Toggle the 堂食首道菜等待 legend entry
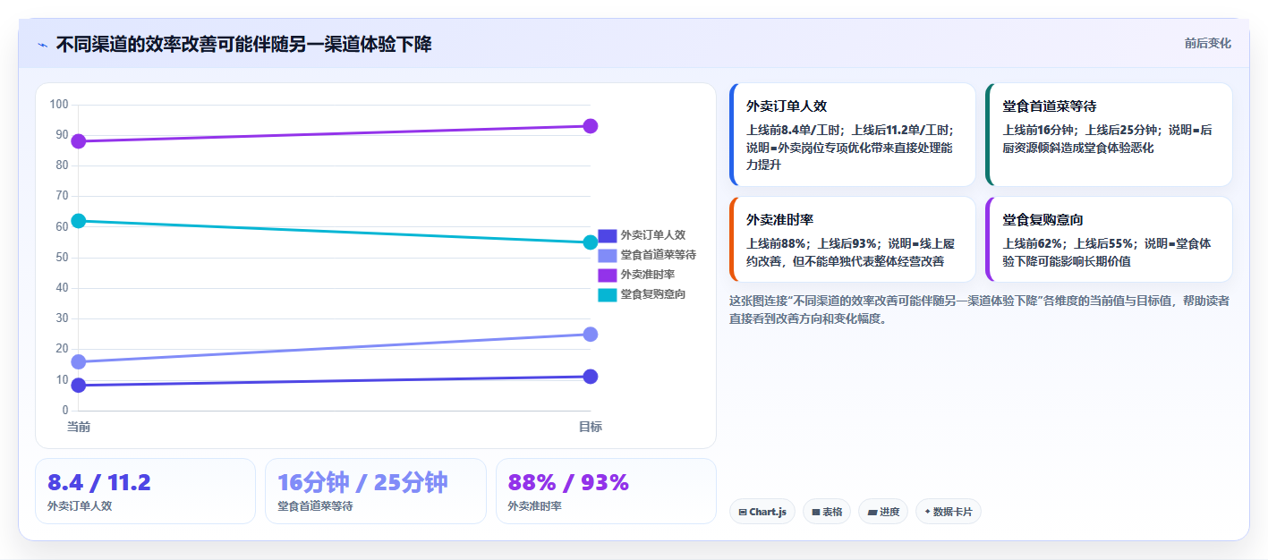 [647, 255]
